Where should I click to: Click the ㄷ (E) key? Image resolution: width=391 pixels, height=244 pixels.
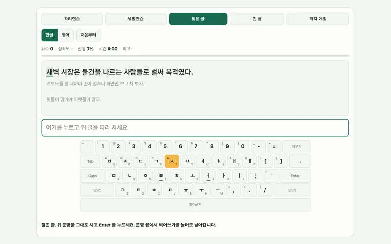pyautogui.click(x=141, y=161)
